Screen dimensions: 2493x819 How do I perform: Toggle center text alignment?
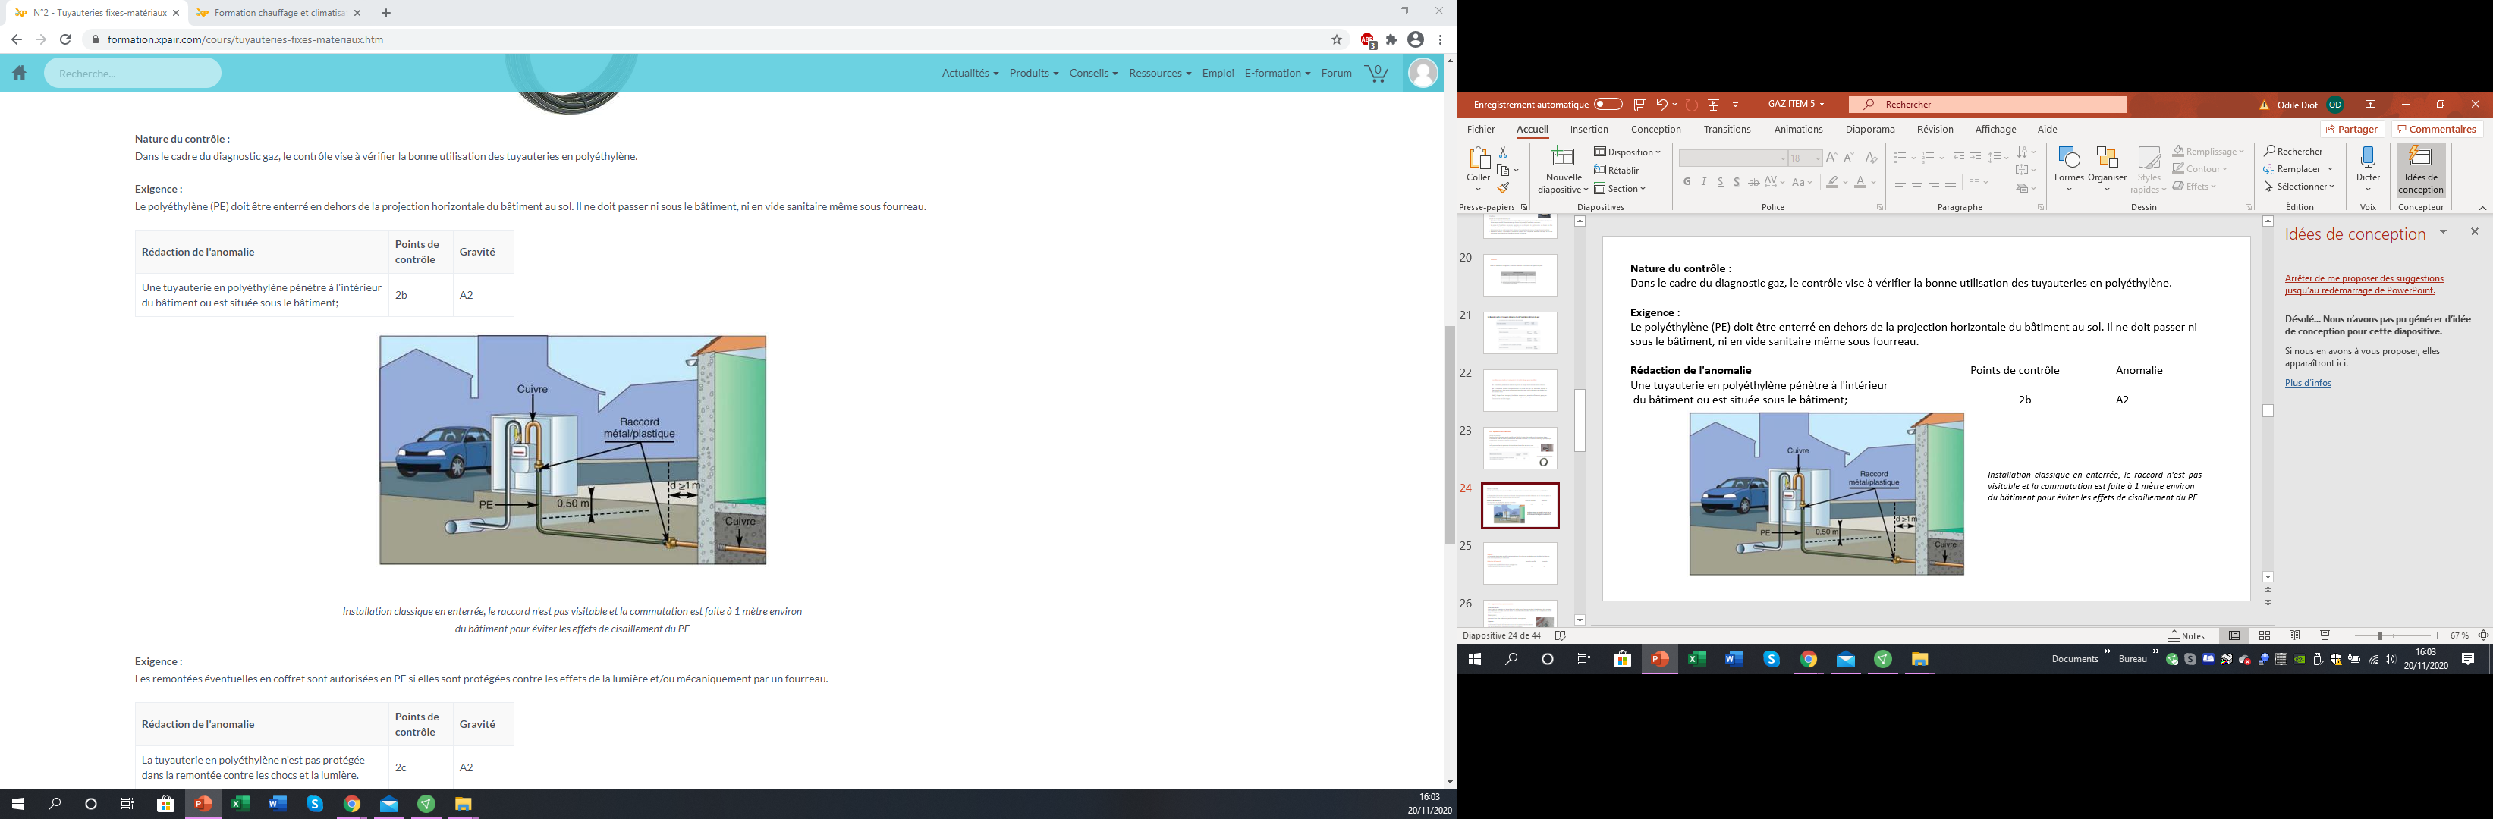point(1916,182)
